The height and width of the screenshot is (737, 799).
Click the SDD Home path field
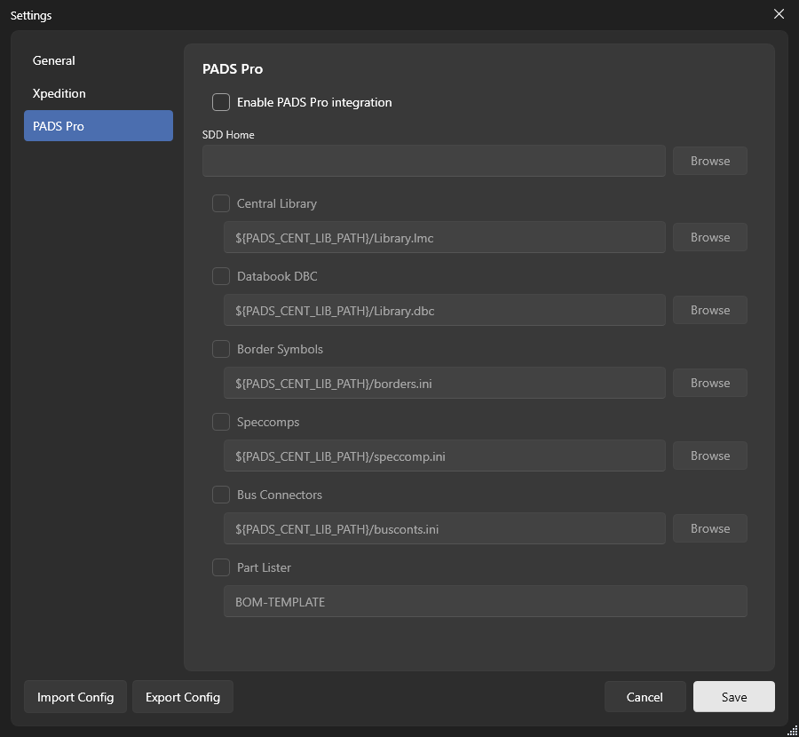433,161
